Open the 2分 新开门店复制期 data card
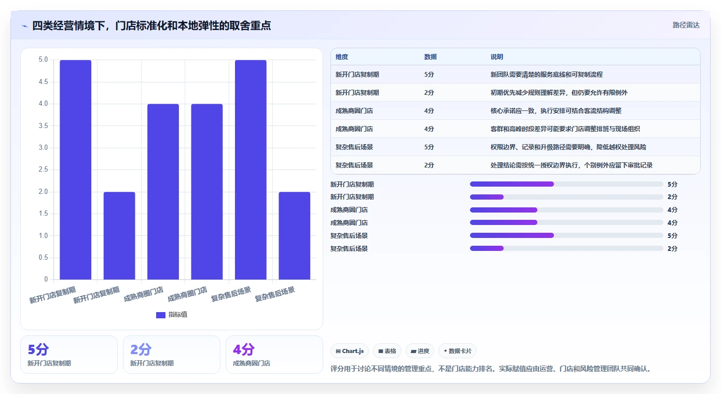Screen dimensions: 721x394 pos(172,355)
